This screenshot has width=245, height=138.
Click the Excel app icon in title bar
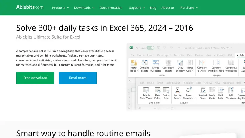(x=131, y=48)
